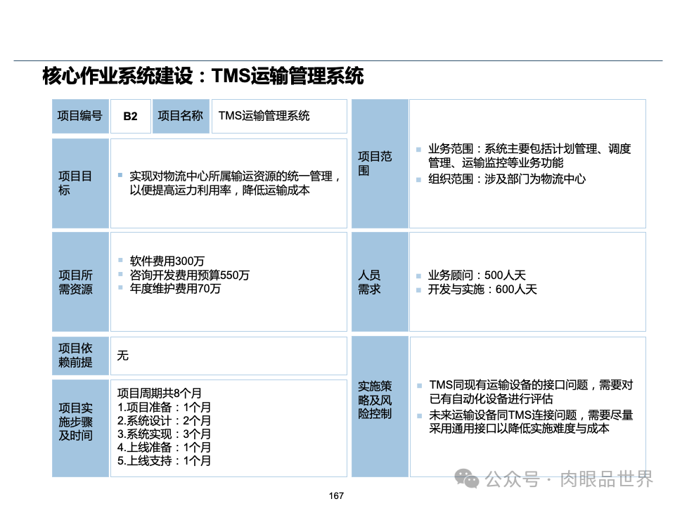Click bullet 未来运输设备同TMS连接问题

[531, 422]
